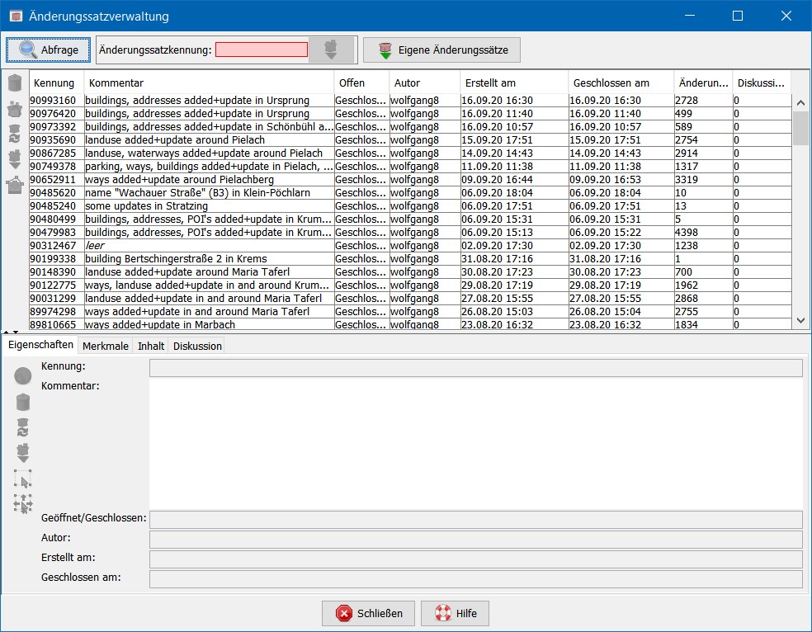Click the download icon next to the Änderungssatzkennung field
The height and width of the screenshot is (632, 812).
tap(331, 50)
